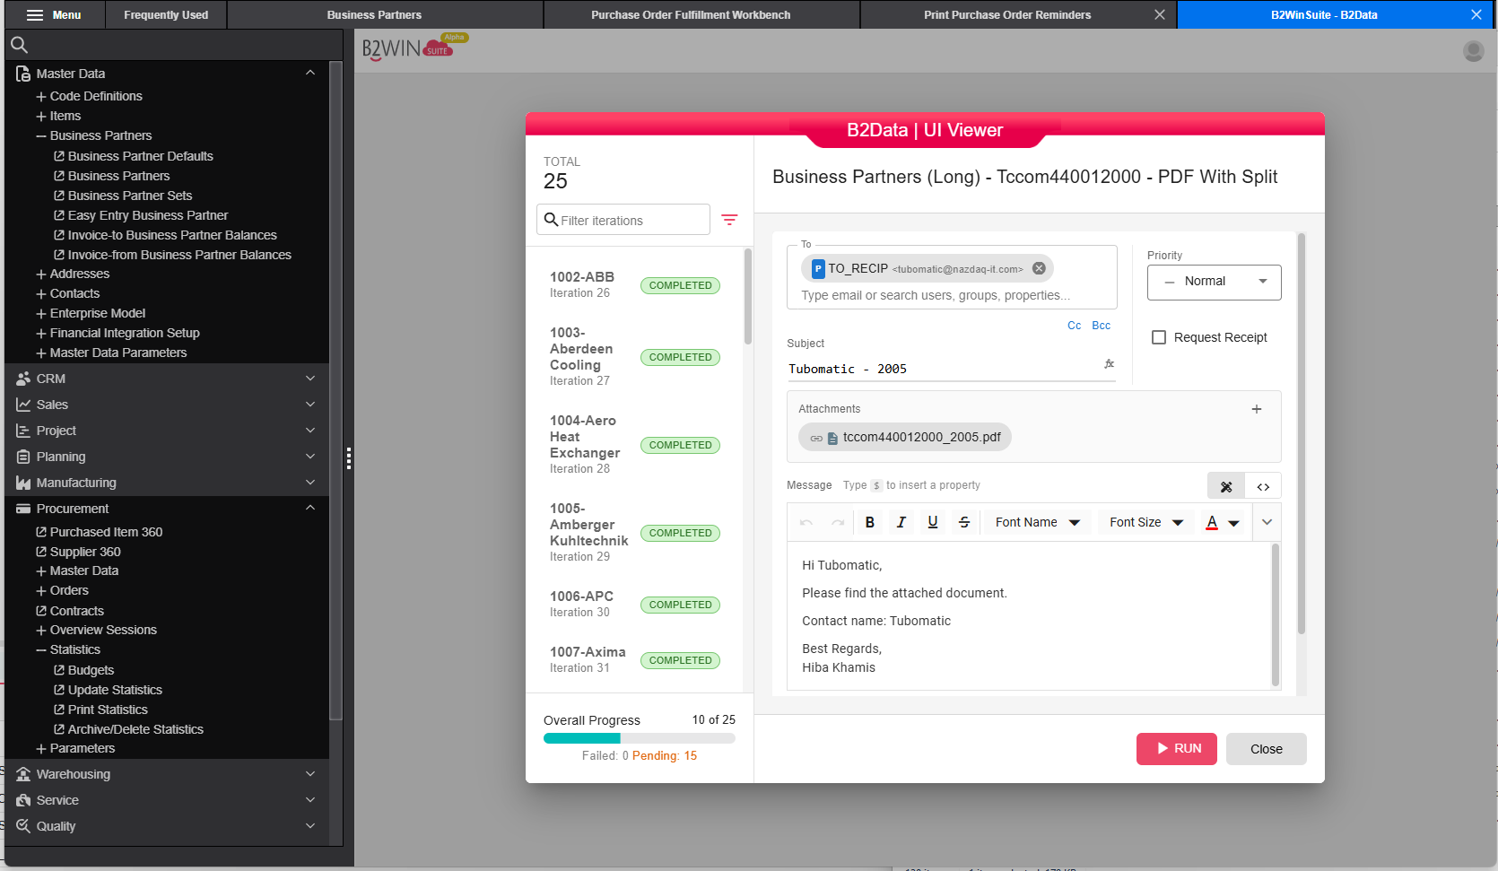Screen dimensions: 1498x871
Task: Click the Filter iterations search field
Action: (623, 220)
